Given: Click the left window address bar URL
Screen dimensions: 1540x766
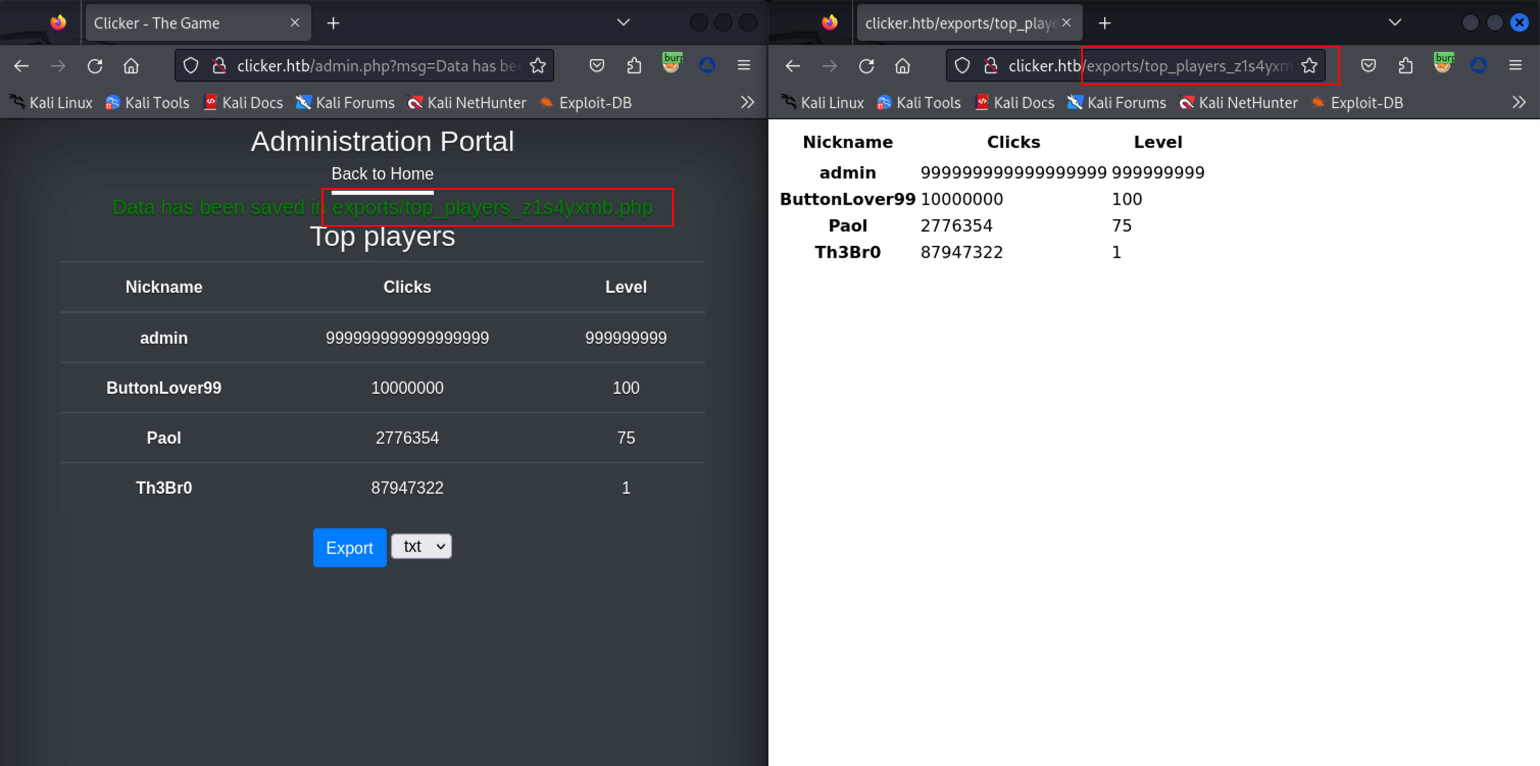Looking at the screenshot, I should [377, 66].
